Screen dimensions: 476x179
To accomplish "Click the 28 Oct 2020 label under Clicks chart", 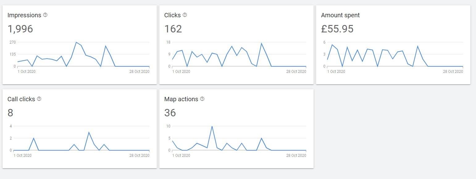I will point(296,72).
